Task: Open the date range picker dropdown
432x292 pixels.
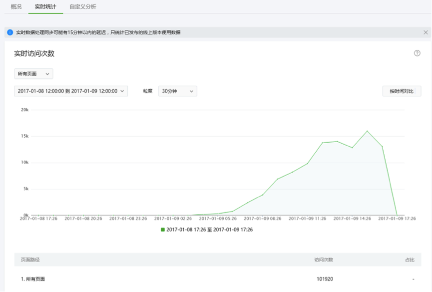Action: click(71, 91)
